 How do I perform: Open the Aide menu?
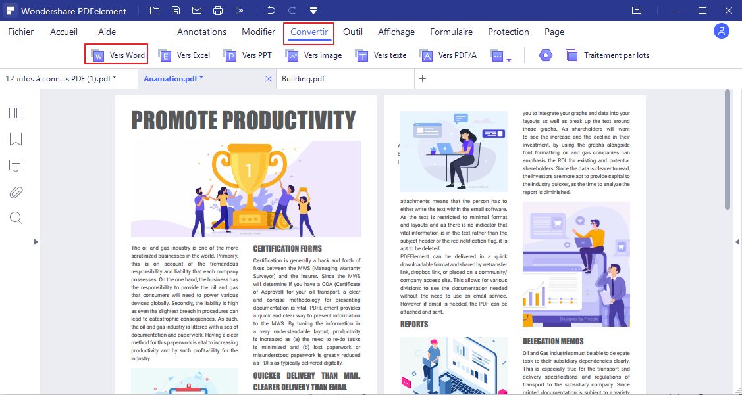click(x=107, y=32)
